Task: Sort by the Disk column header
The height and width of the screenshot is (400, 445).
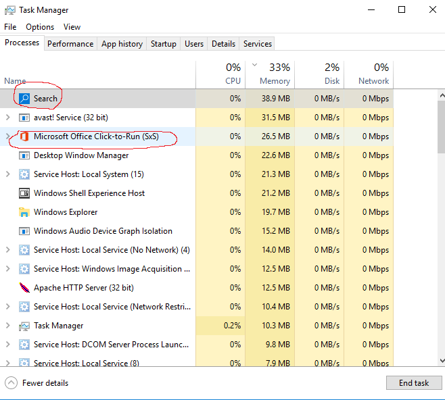Action: tap(319, 75)
